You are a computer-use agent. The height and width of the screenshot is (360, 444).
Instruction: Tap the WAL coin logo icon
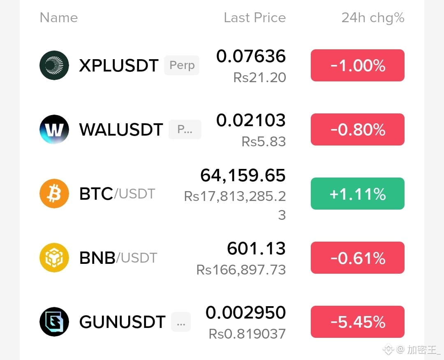point(54,129)
